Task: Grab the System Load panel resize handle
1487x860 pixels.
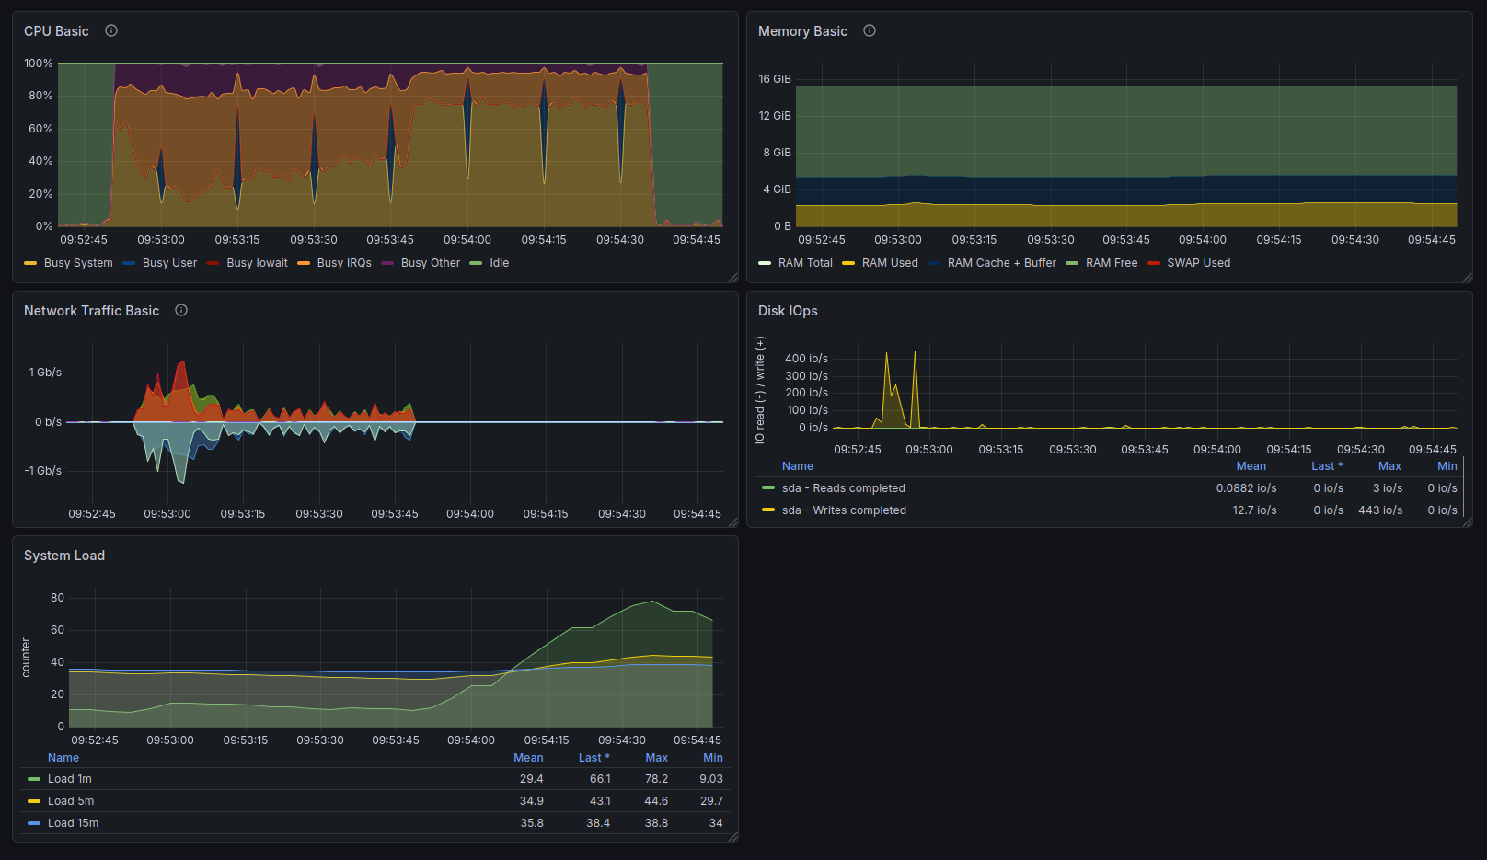Action: click(733, 837)
